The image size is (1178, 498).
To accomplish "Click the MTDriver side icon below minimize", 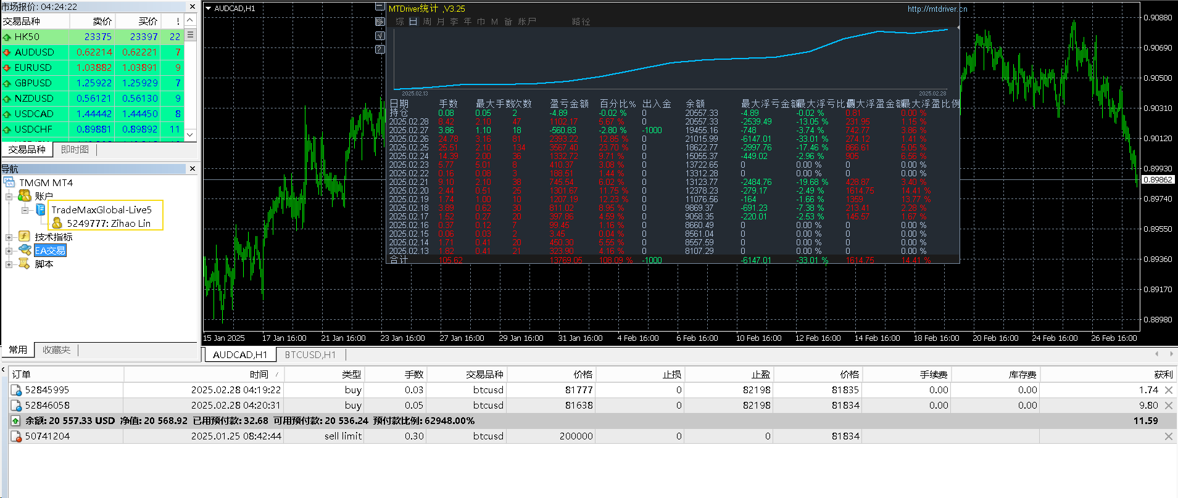I will point(380,22).
